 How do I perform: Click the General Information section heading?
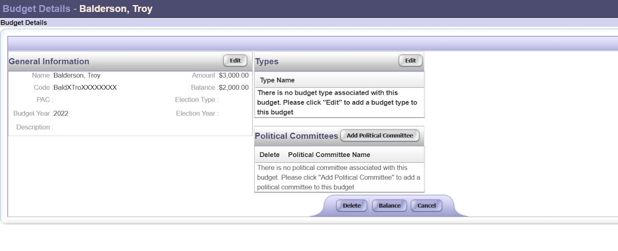49,61
